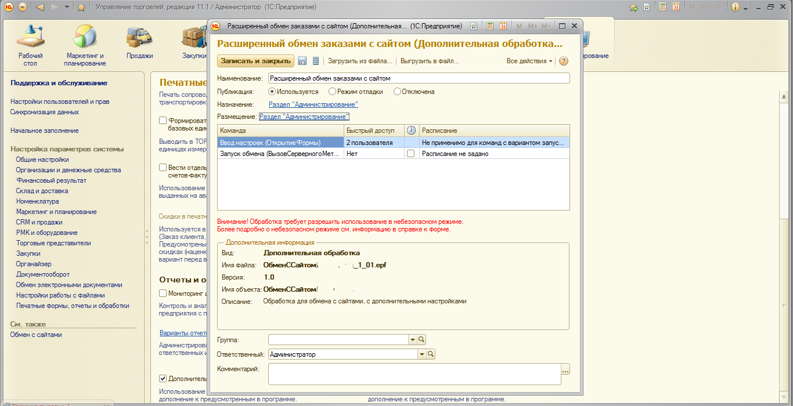Viewport: 793px width, 406px height.
Task: Open Начальное заполнение in sidebar
Action: click(x=45, y=130)
